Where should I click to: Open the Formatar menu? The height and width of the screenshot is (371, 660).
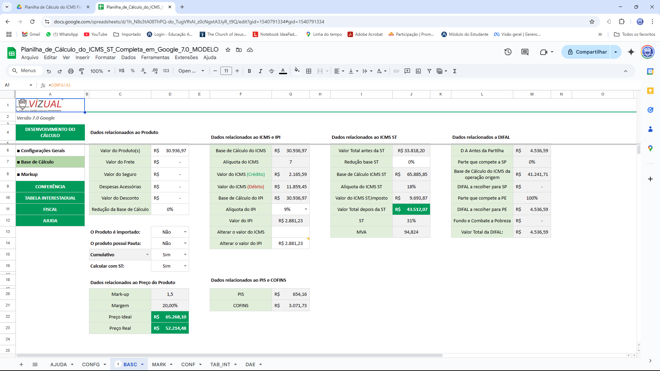pyautogui.click(x=105, y=57)
